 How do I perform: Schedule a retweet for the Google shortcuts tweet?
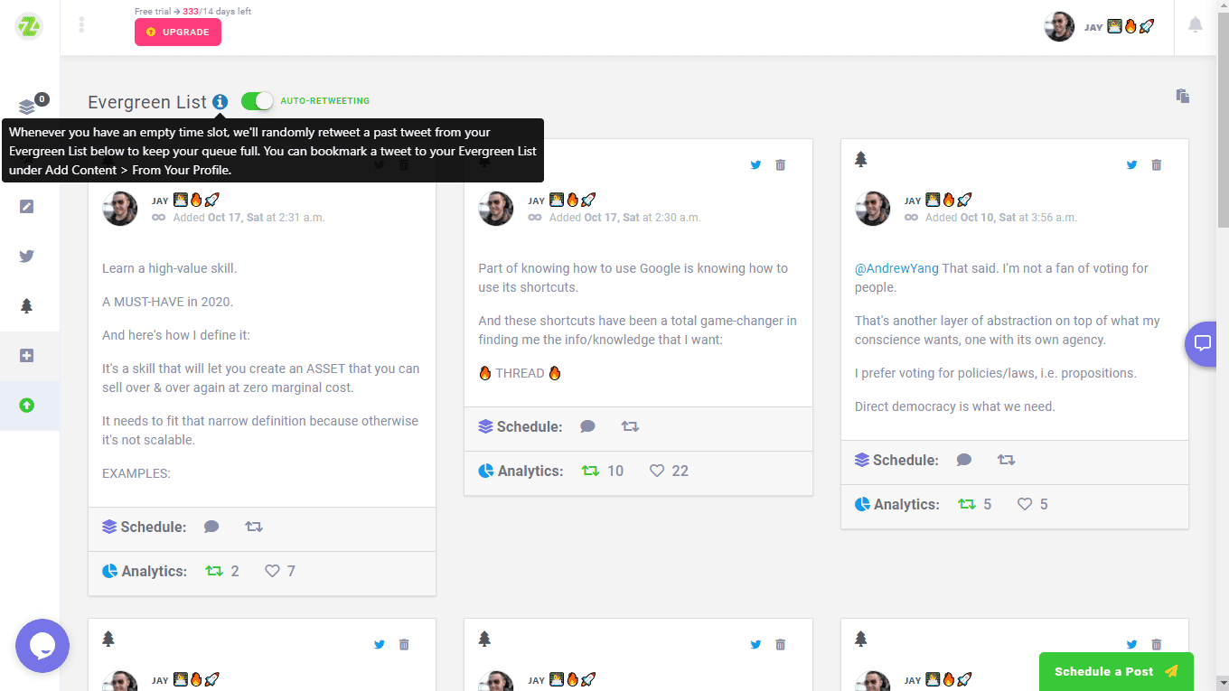point(630,426)
